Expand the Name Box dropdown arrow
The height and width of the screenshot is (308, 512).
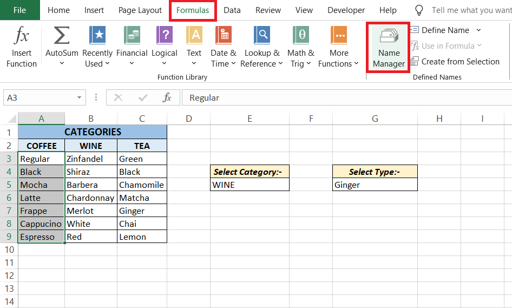click(79, 97)
